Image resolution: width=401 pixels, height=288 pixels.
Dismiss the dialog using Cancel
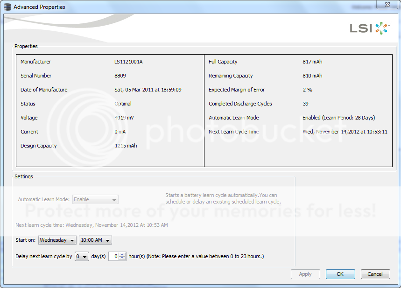(375, 274)
